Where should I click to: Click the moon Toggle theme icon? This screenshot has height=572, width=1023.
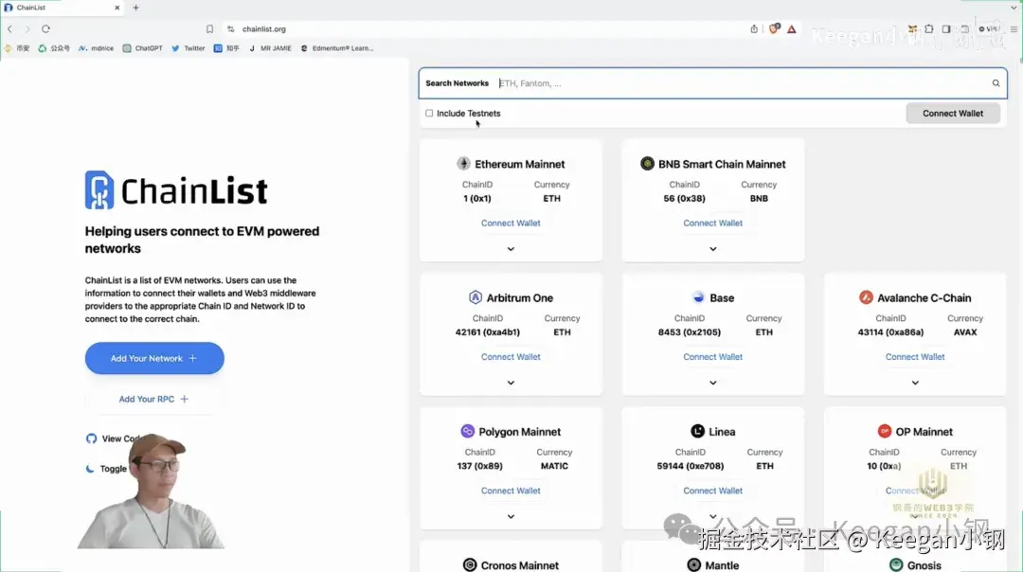point(90,468)
